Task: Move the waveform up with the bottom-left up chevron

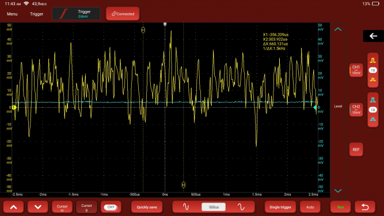Action: (13, 207)
